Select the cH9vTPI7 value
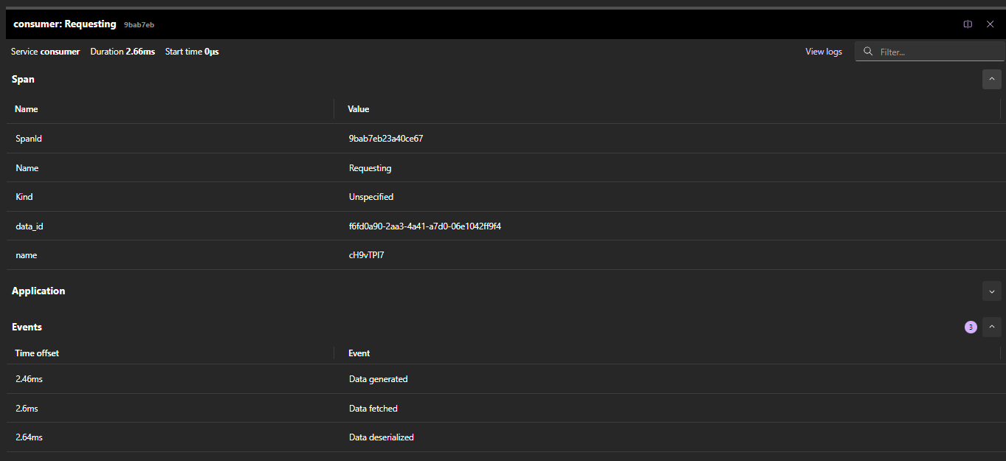The width and height of the screenshot is (1006, 461). (x=367, y=255)
